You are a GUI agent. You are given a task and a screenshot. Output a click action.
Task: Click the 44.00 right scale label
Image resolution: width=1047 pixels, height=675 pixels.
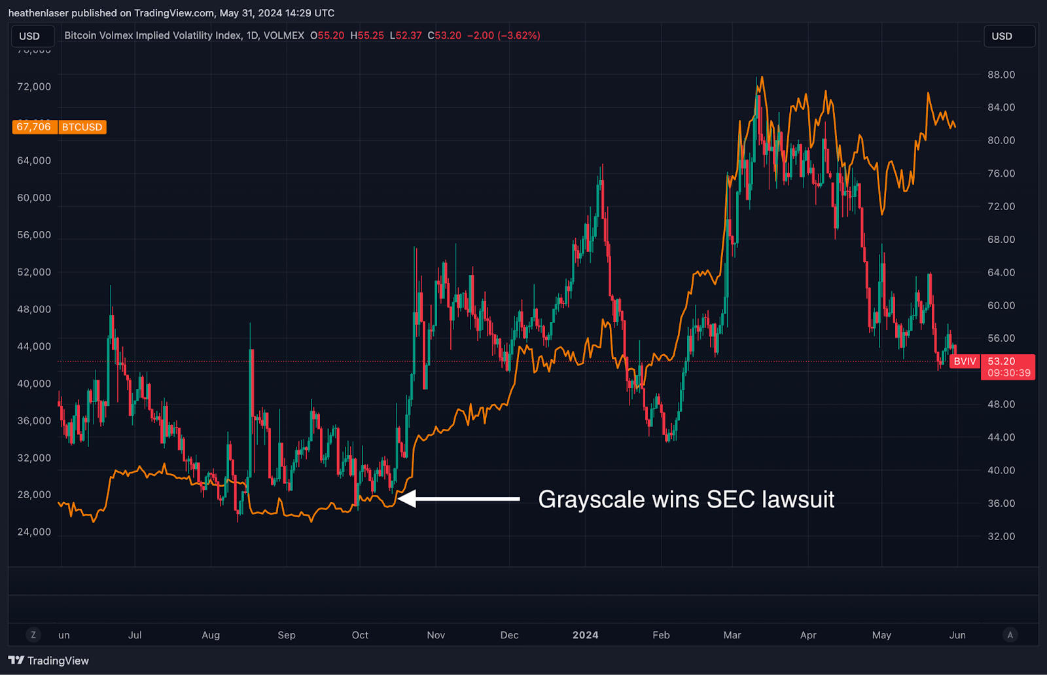pyautogui.click(x=1001, y=437)
